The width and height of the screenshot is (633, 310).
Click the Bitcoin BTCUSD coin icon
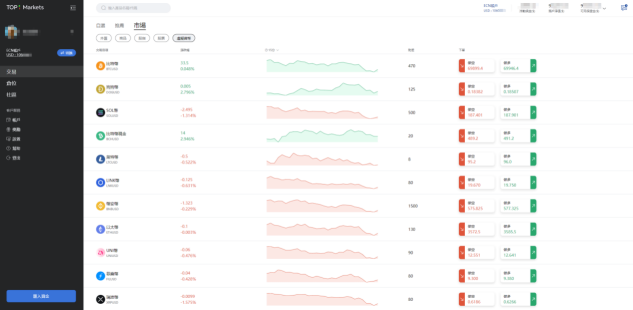coord(100,66)
